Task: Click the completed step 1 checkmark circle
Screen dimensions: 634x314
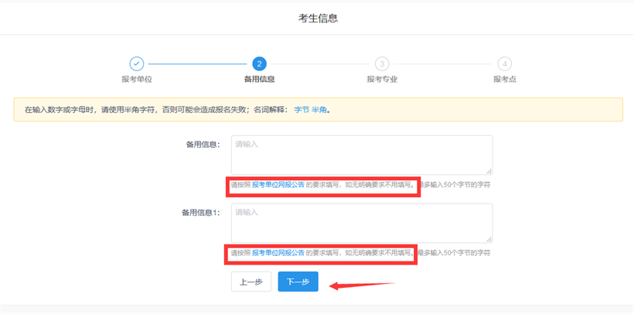Action: click(136, 64)
